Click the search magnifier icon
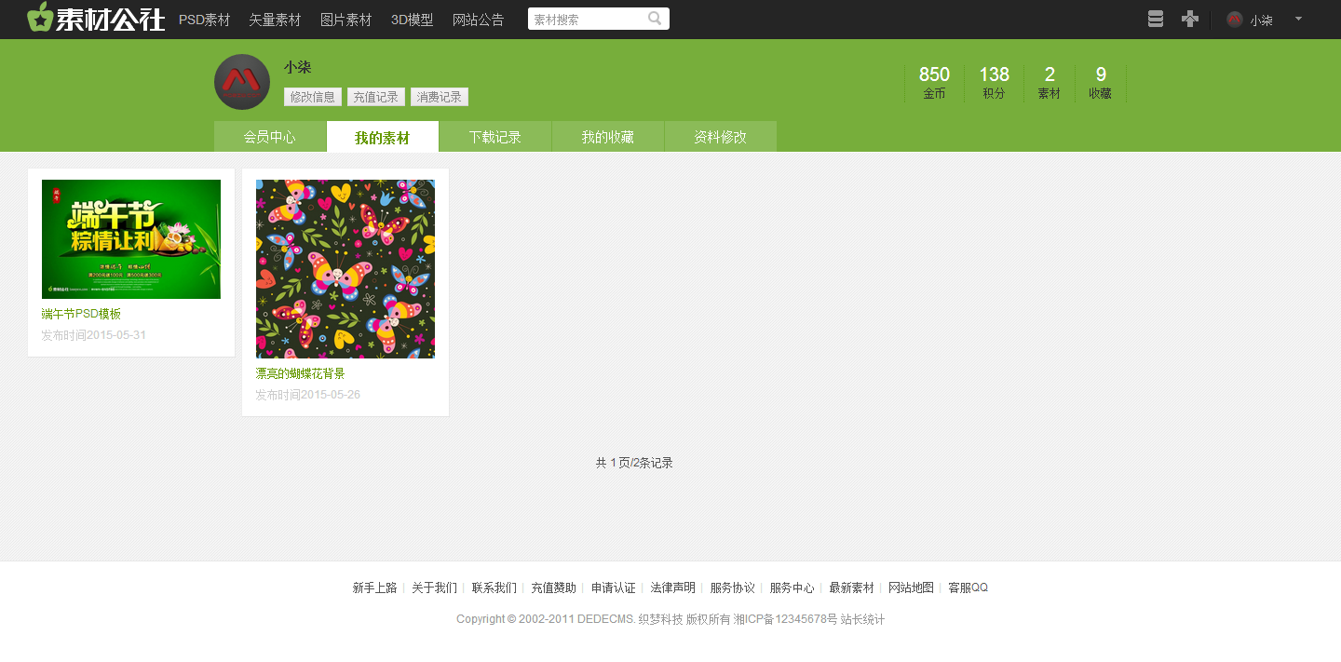Screen dimensions: 1341x662 click(655, 19)
